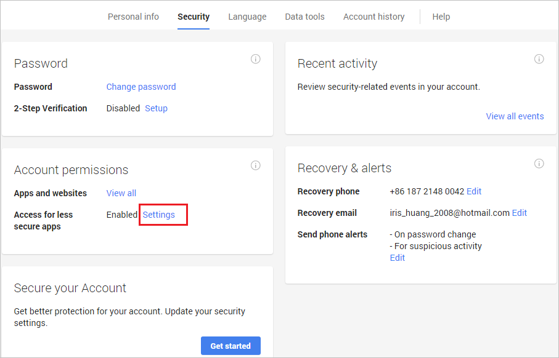View all apps and websites

pos(121,193)
